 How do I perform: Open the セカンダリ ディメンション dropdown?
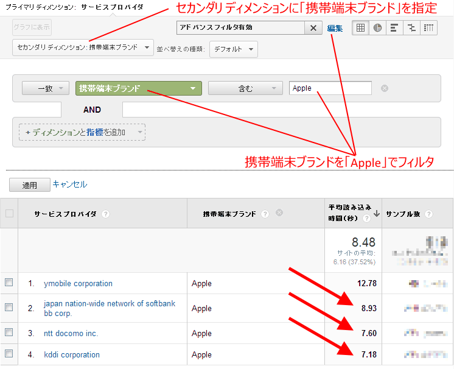tap(83, 47)
